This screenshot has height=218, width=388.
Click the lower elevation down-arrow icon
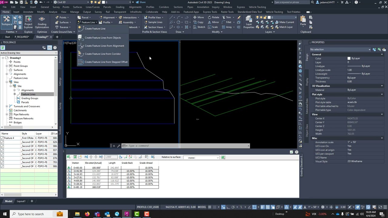click(96, 157)
